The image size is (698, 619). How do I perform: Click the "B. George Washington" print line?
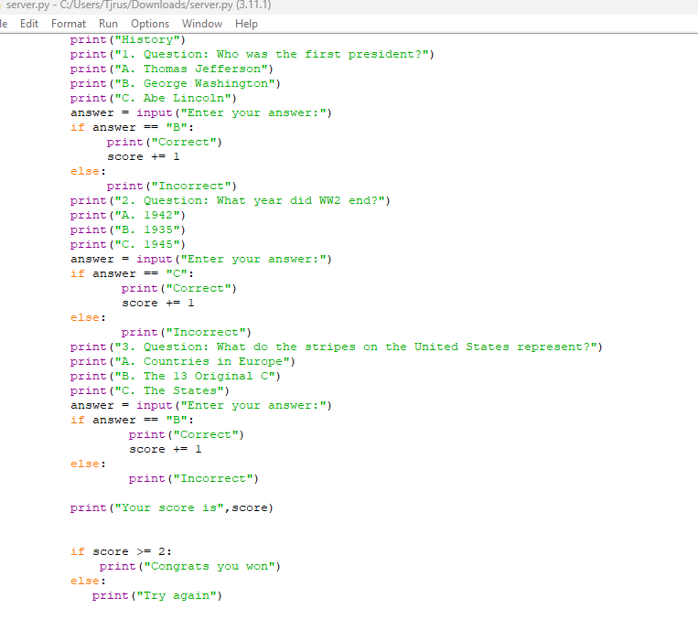point(175,83)
